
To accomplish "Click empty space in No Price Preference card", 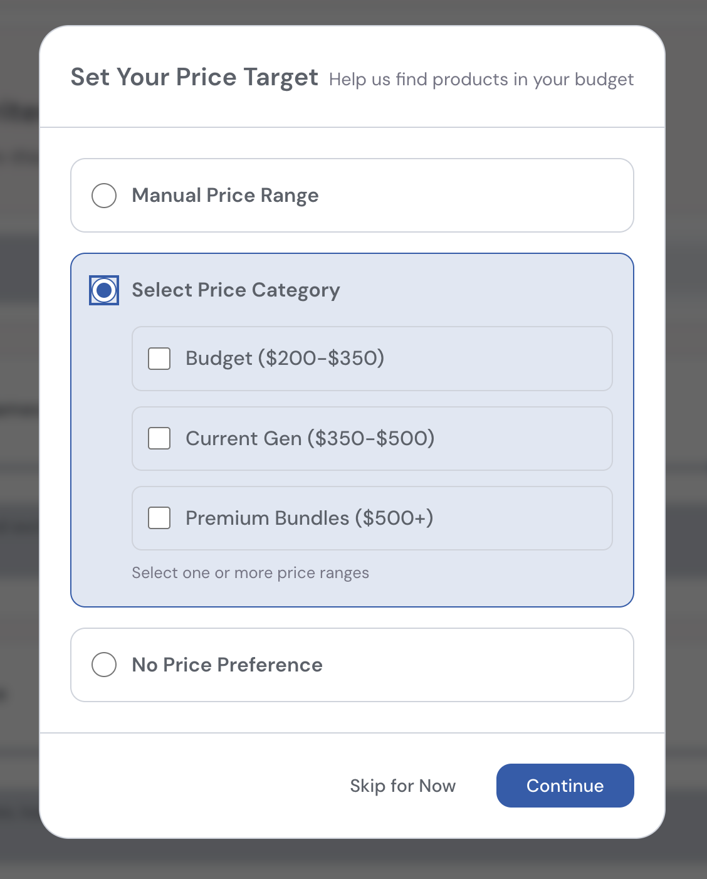I will coord(489,665).
